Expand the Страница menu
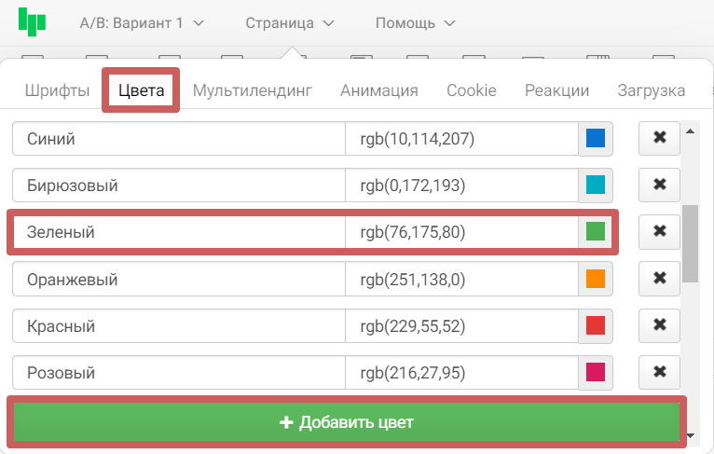 click(289, 22)
